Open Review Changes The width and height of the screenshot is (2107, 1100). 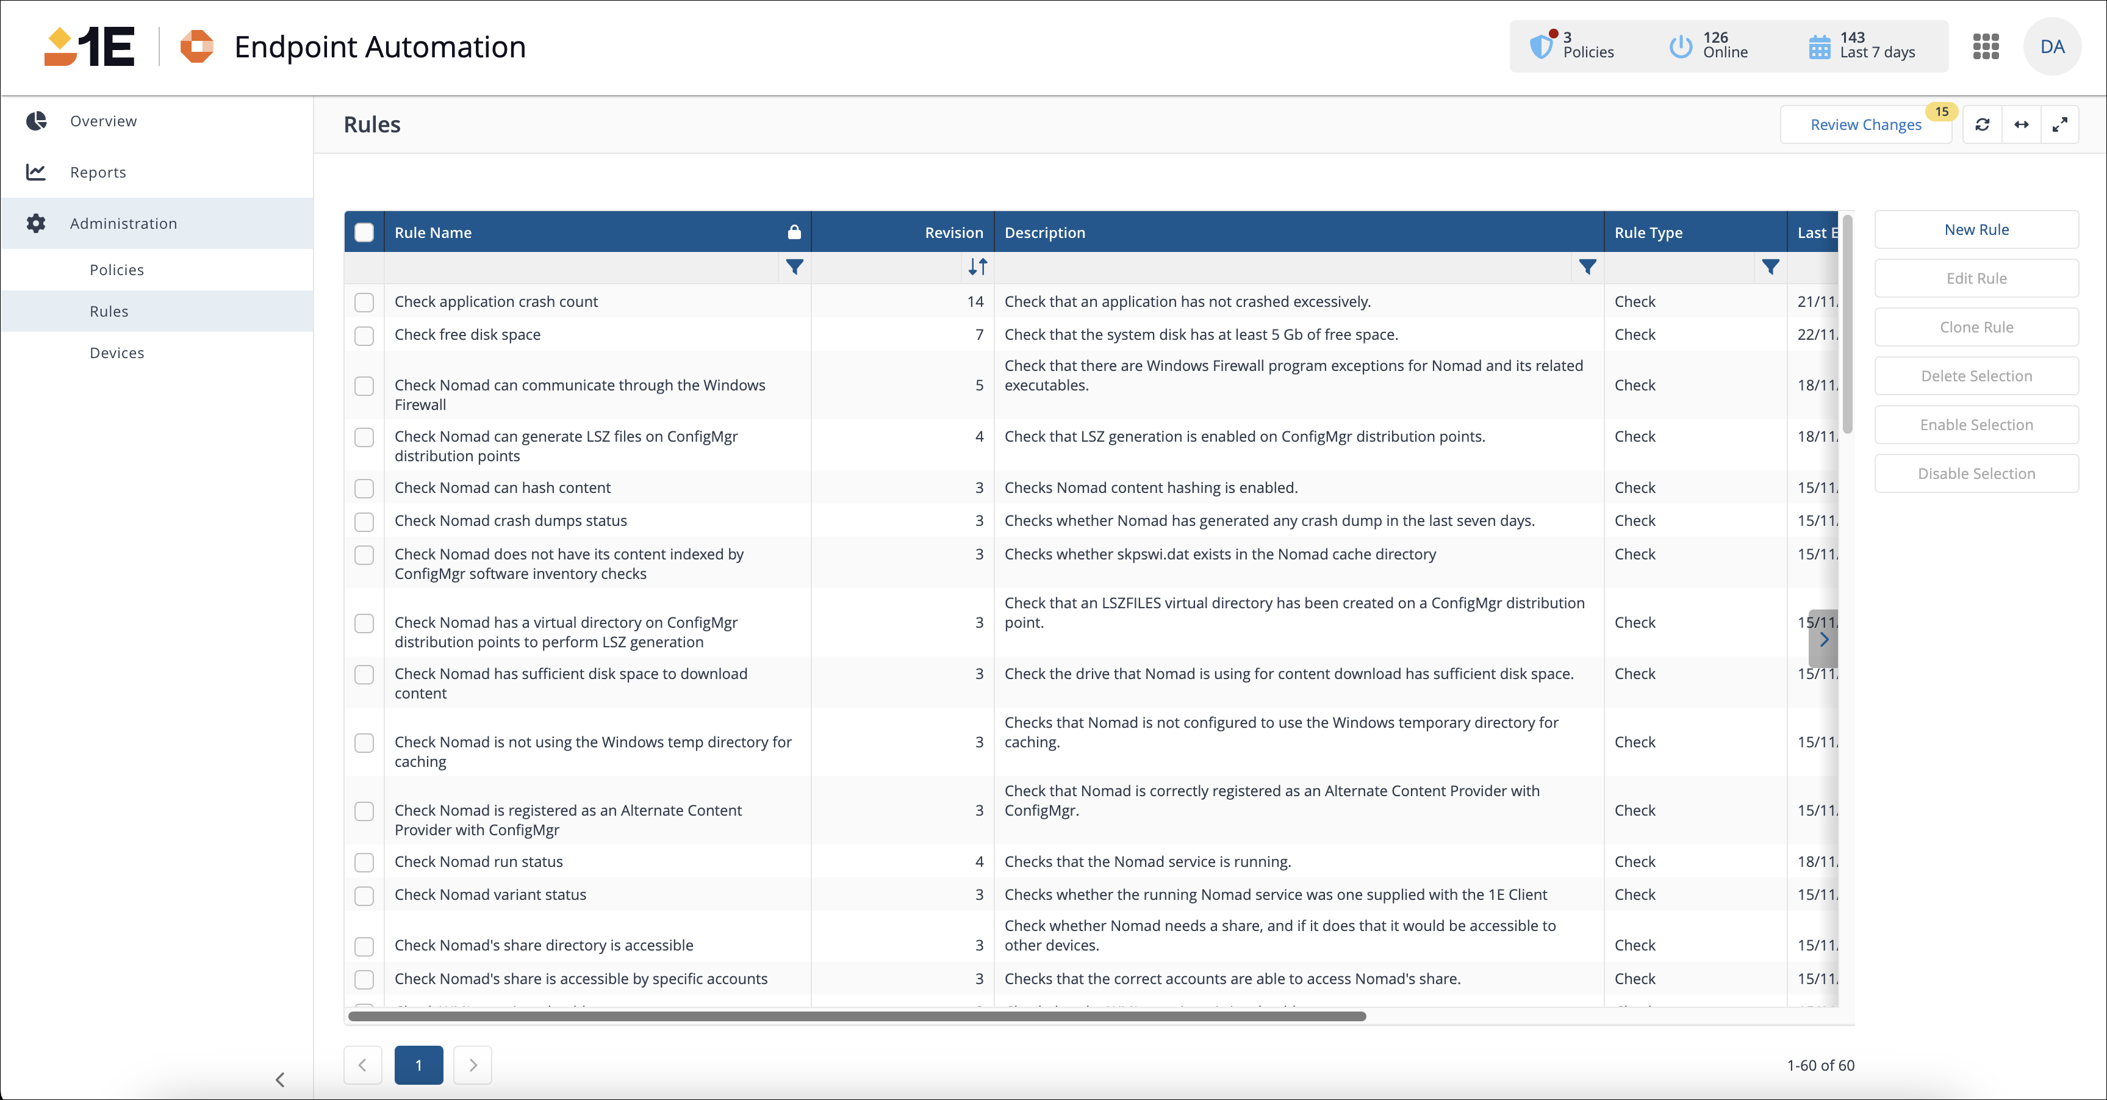tap(1865, 124)
